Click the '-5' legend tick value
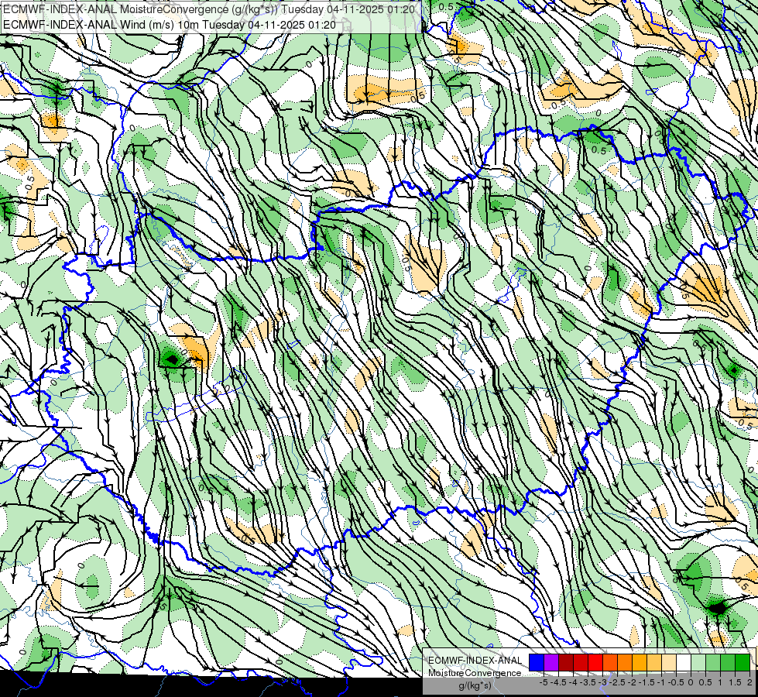This screenshot has height=697, width=758. [544, 682]
